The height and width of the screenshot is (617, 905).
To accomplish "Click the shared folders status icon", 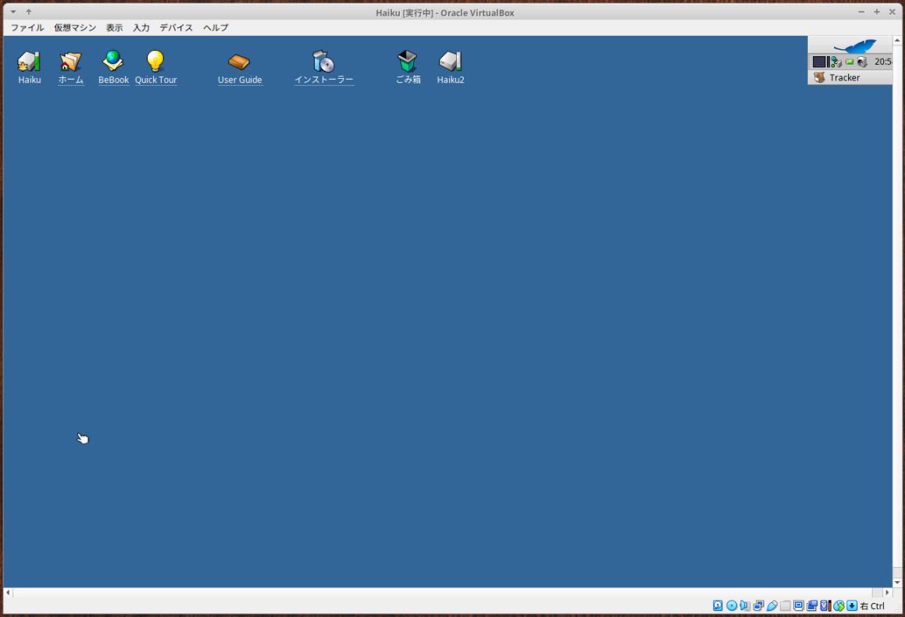I will tap(786, 605).
